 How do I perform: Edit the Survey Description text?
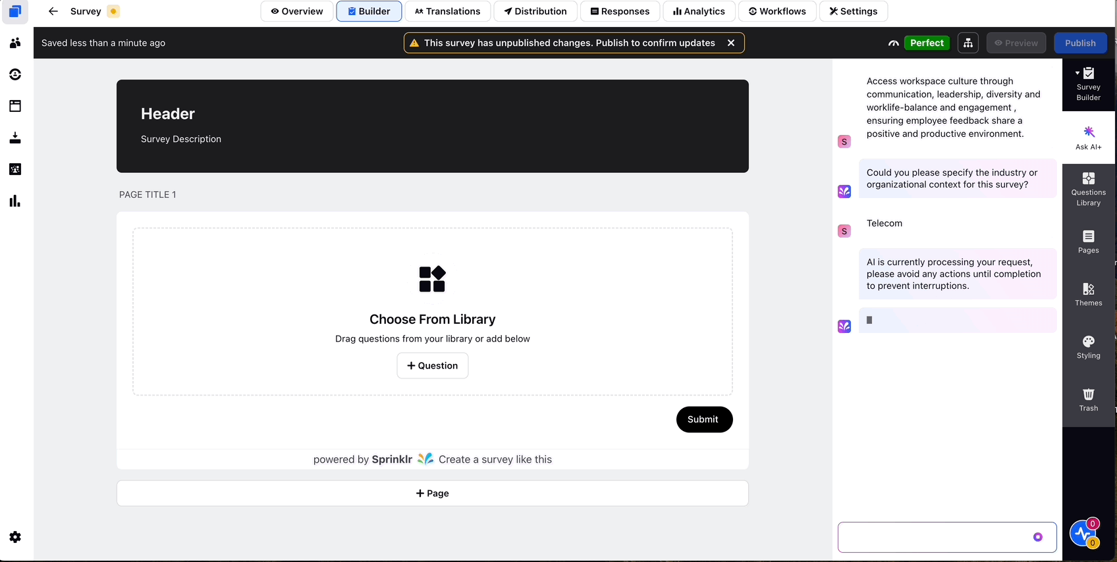(181, 139)
